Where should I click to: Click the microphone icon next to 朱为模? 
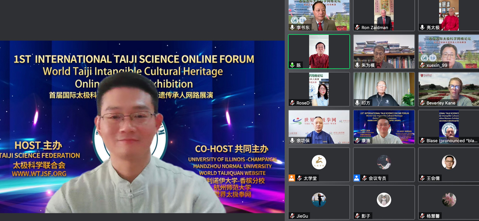coord(357,65)
